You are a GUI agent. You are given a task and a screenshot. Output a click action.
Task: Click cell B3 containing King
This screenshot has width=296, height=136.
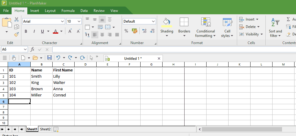point(41,82)
